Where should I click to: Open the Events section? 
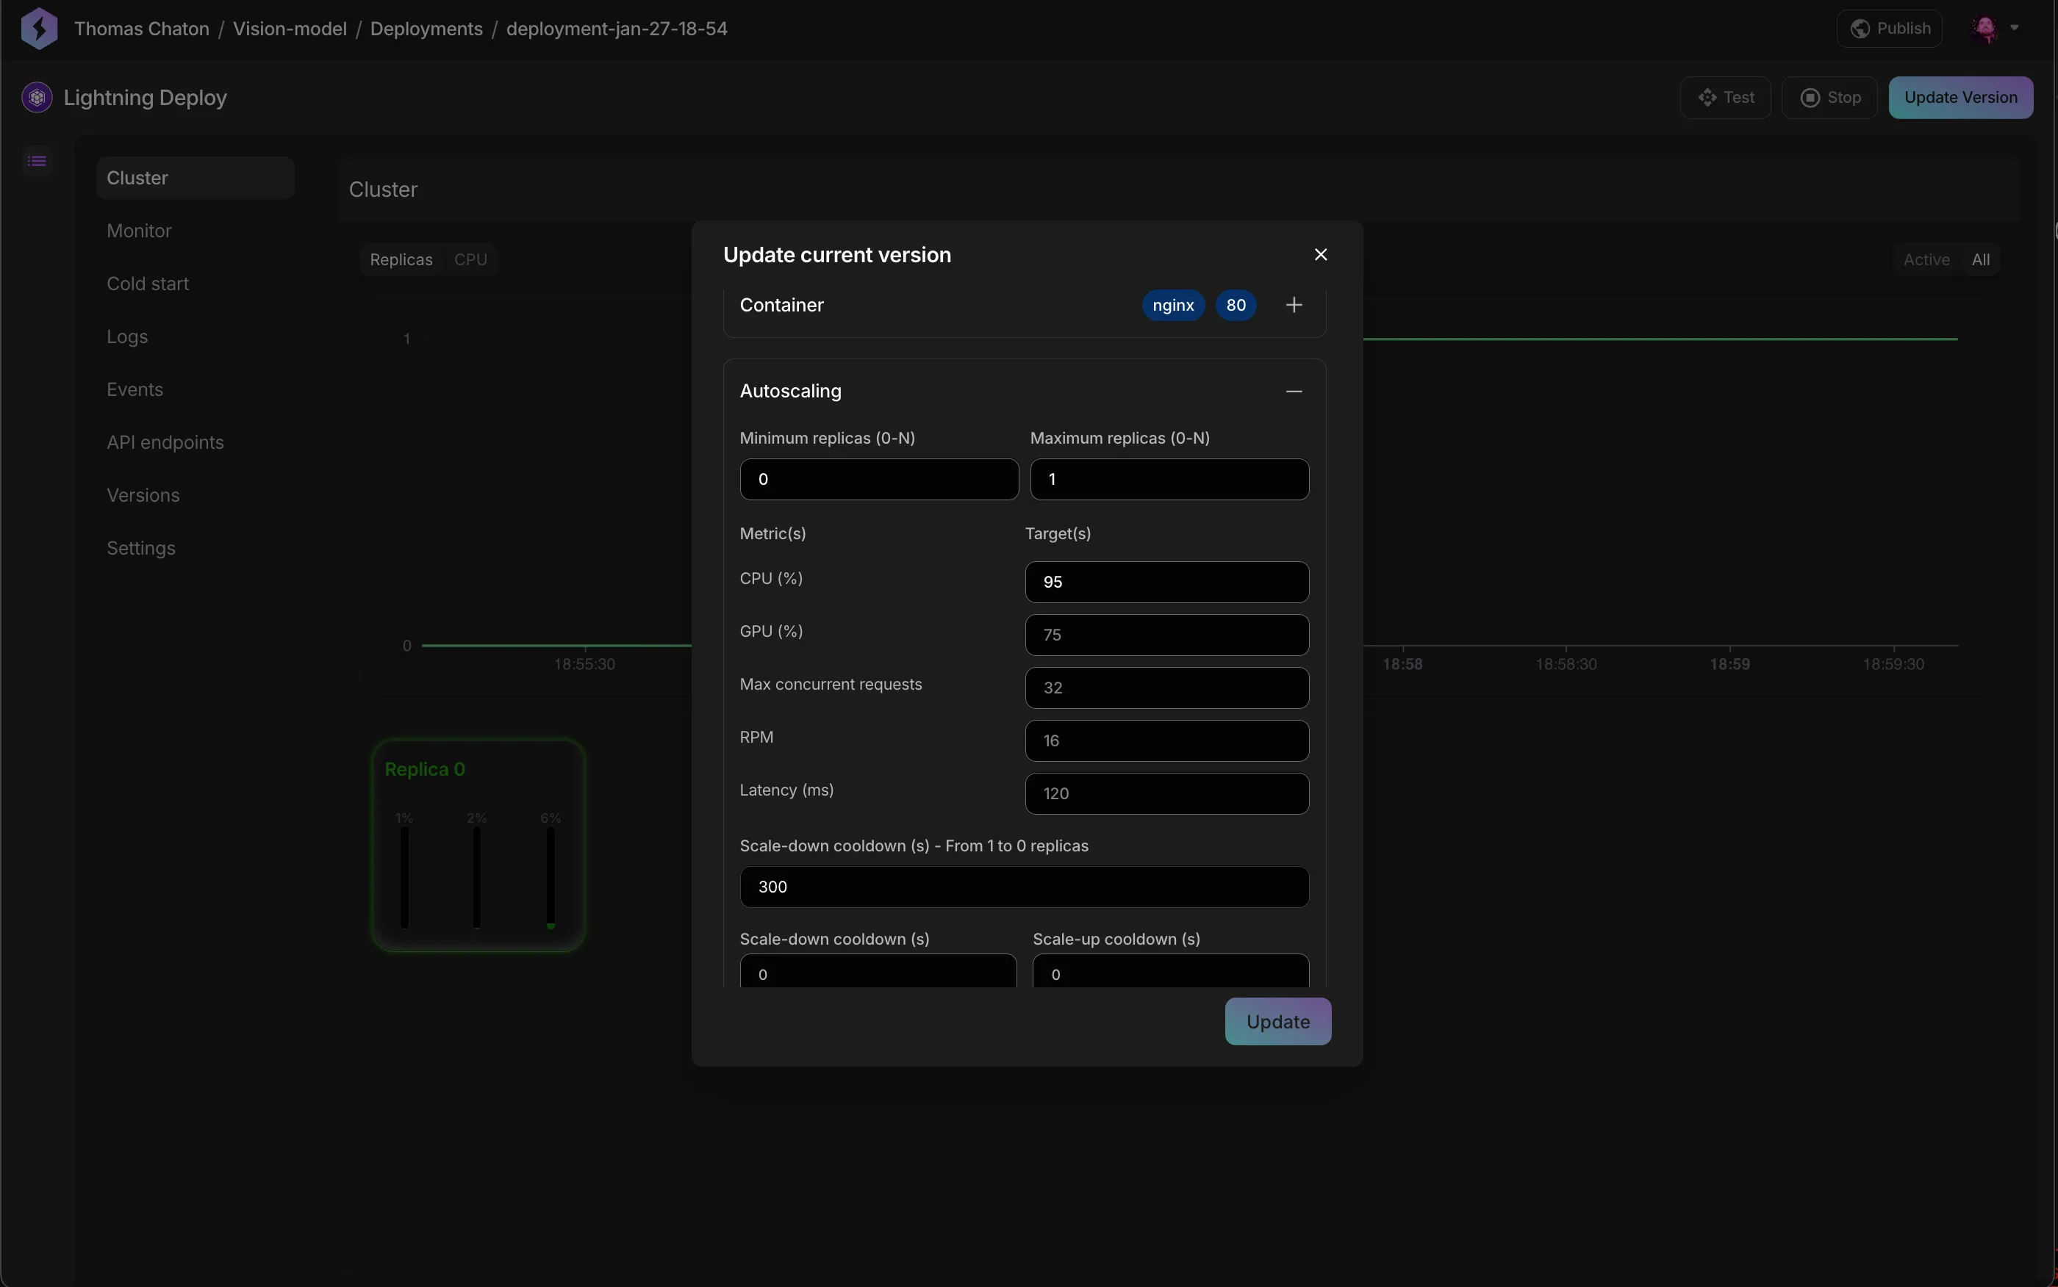point(135,390)
